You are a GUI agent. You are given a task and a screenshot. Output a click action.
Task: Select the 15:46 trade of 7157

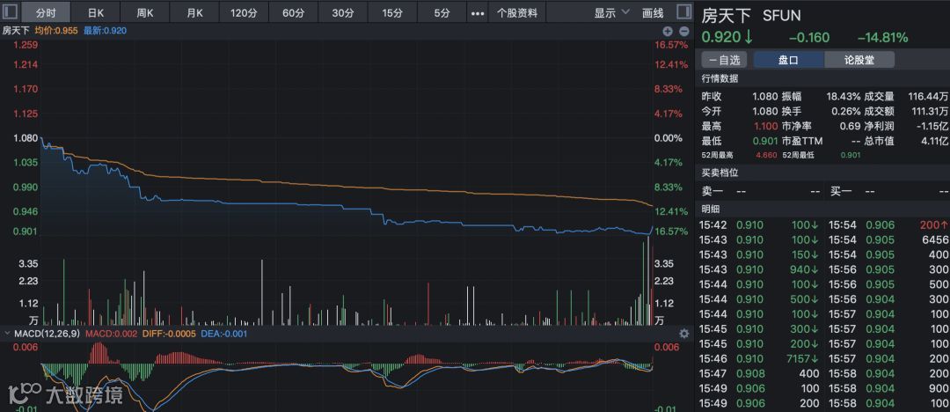point(759,358)
